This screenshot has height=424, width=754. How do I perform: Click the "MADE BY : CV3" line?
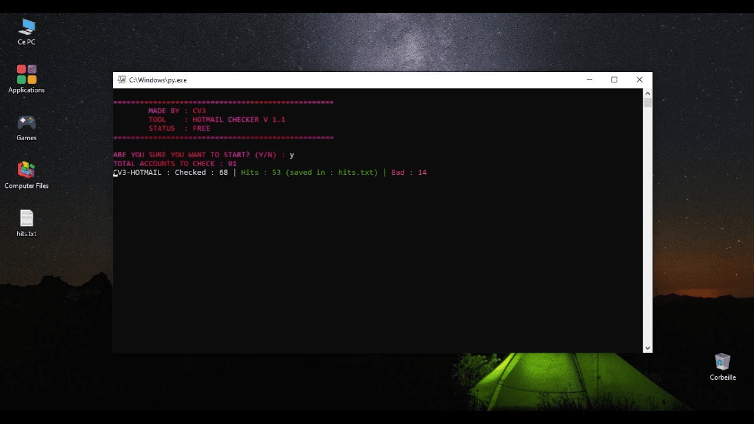click(x=177, y=111)
